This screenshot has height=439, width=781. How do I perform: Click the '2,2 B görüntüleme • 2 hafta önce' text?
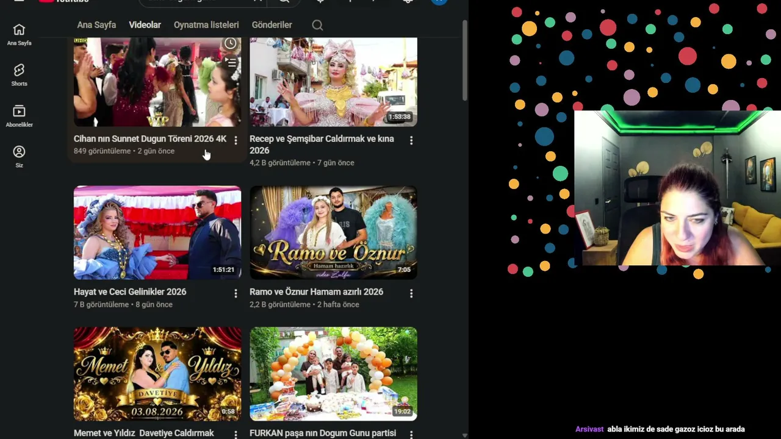pos(304,304)
